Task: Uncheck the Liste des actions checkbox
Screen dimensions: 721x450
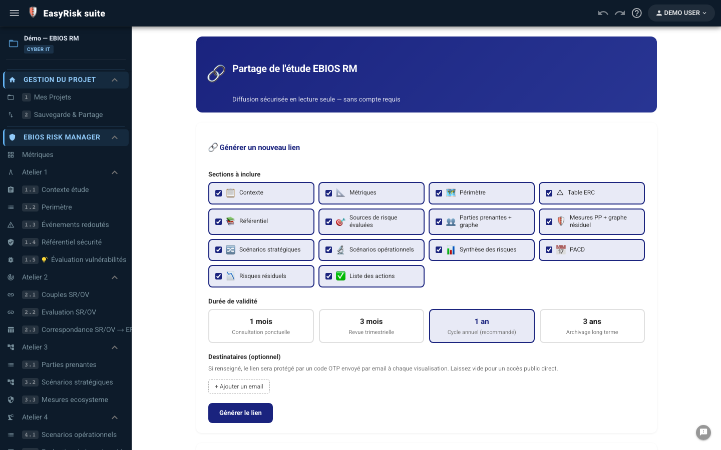Action: pyautogui.click(x=329, y=276)
